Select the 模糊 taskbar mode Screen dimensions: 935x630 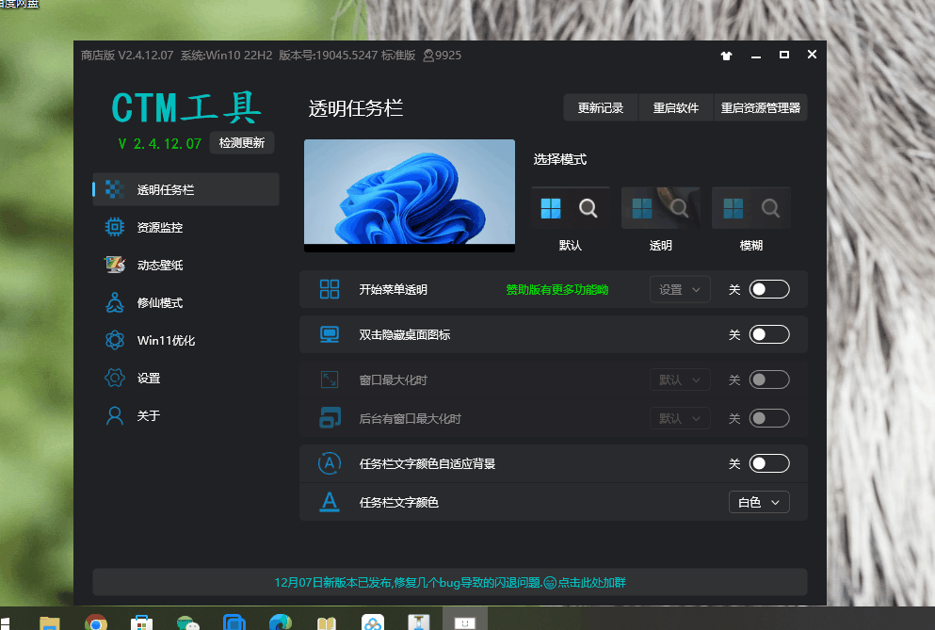tap(751, 219)
